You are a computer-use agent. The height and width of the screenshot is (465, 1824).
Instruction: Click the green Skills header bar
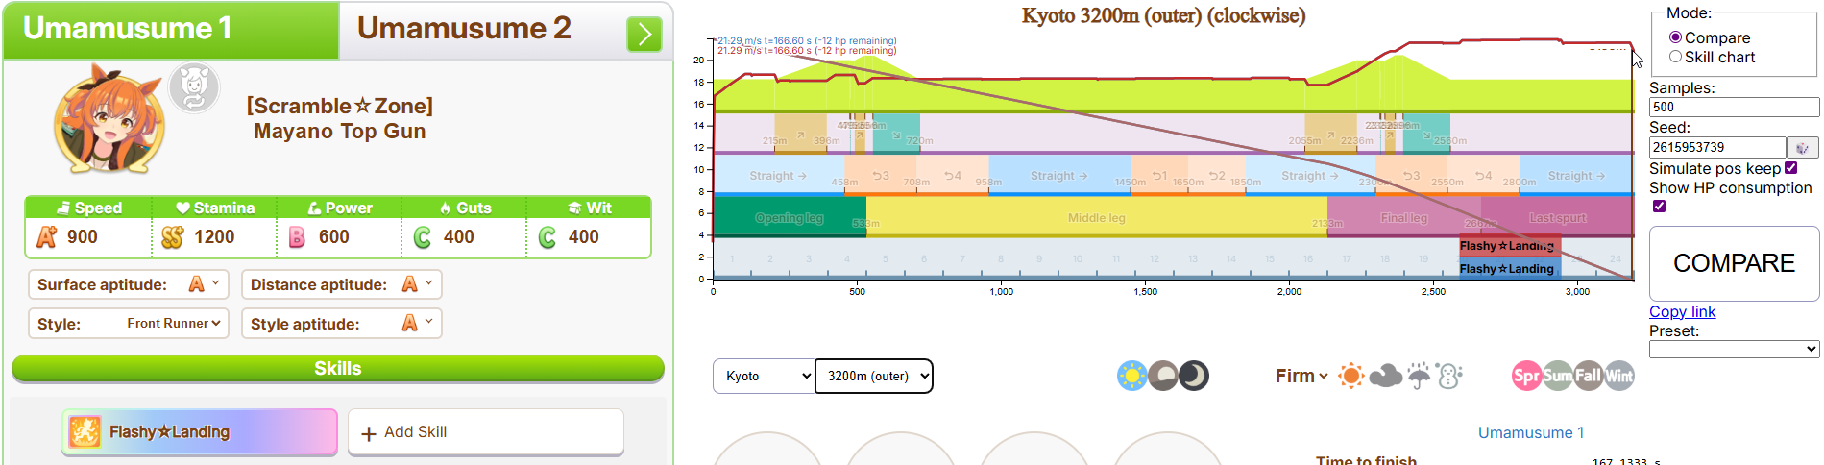(338, 369)
